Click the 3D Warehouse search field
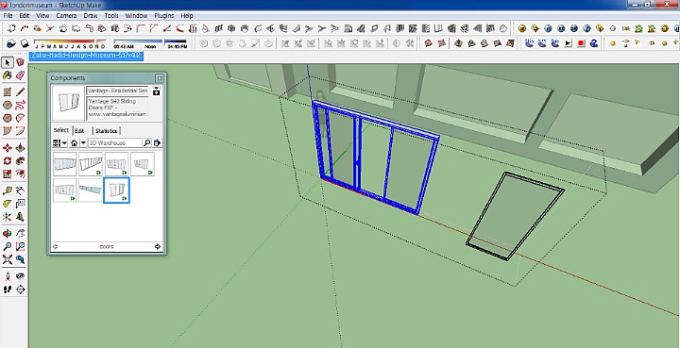Screen dimensions: 680x348 coord(115,142)
